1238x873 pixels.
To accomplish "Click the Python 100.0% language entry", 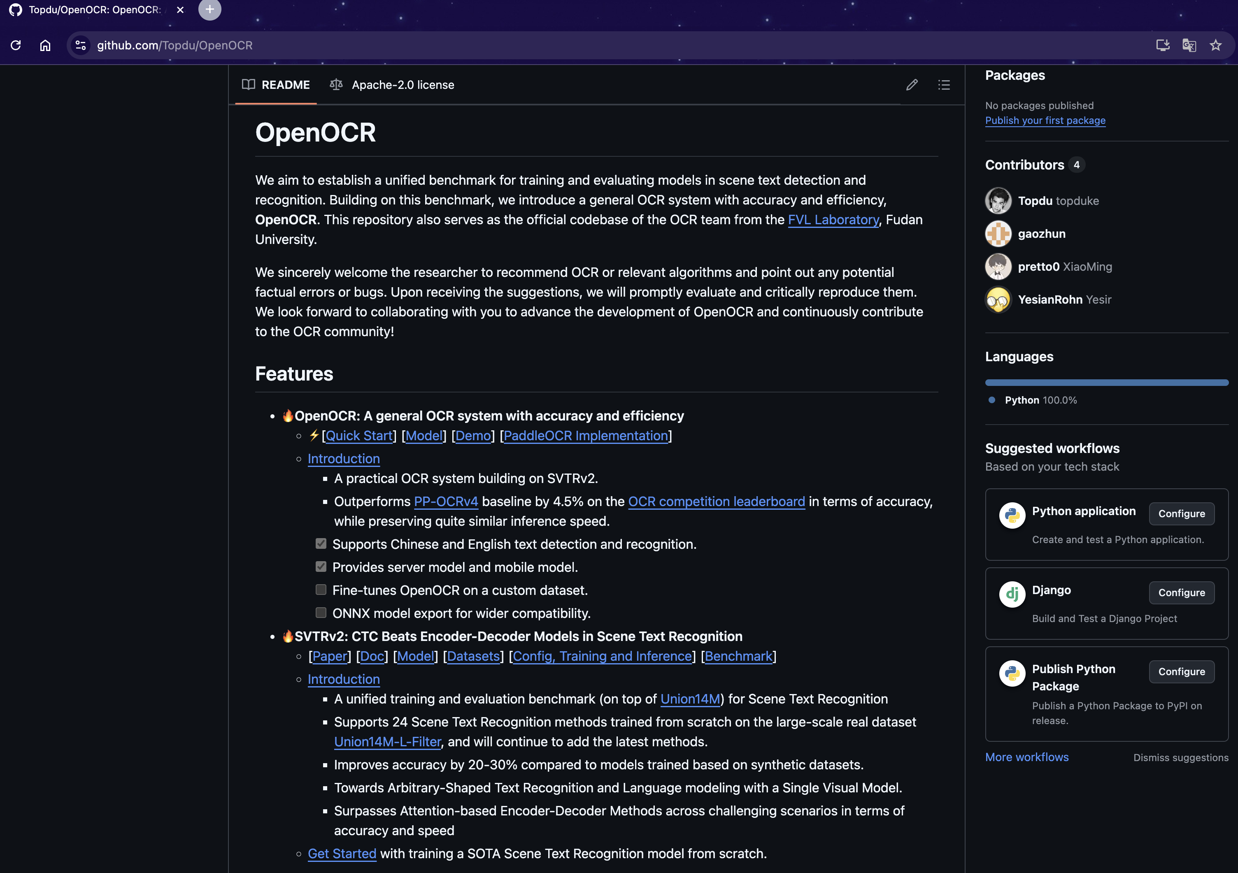I will tap(1033, 400).
